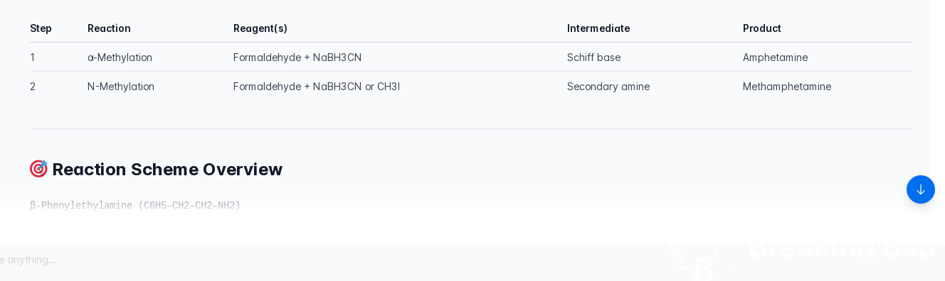This screenshot has height=281, width=945.
Task: Click the Reaction Scheme Overview heading
Action: coord(167,169)
